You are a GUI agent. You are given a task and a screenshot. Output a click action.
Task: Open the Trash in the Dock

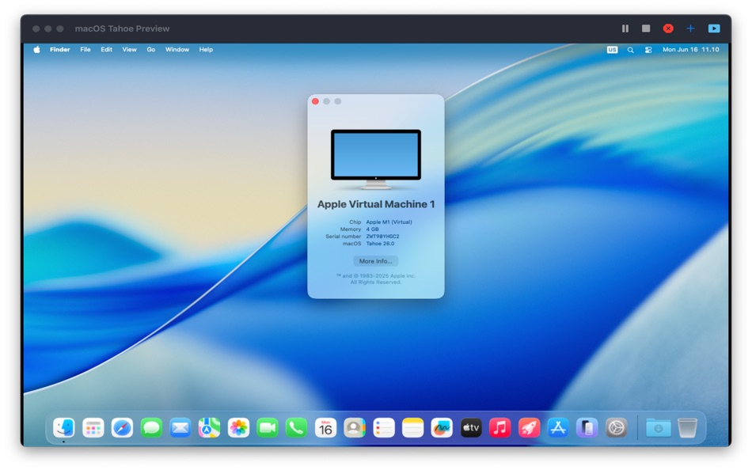pyautogui.click(x=687, y=427)
